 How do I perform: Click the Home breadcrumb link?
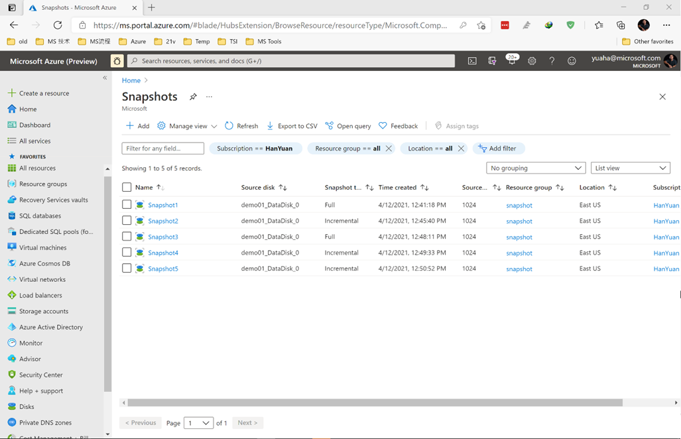(x=131, y=80)
